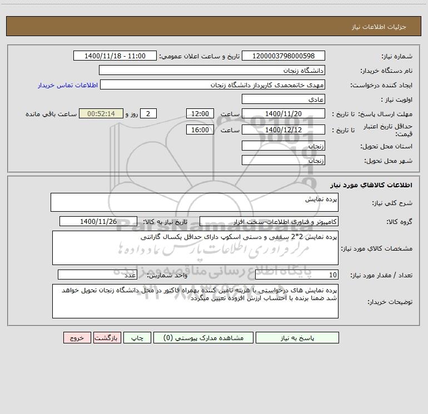Click the label شرح کلی نیاز
Screen dimensions: 428x414
[392, 203]
